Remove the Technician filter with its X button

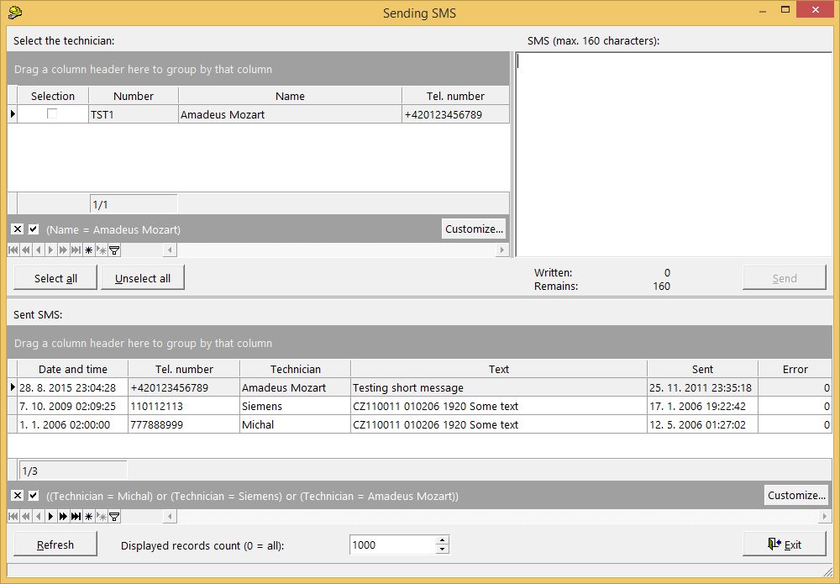pyautogui.click(x=17, y=496)
